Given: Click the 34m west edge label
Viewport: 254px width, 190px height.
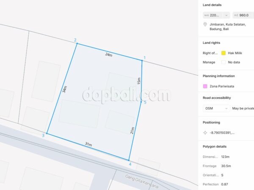Looking at the screenshot, I should pyautogui.click(x=64, y=90).
